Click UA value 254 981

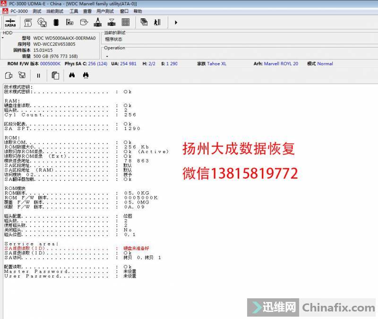pos(128,64)
